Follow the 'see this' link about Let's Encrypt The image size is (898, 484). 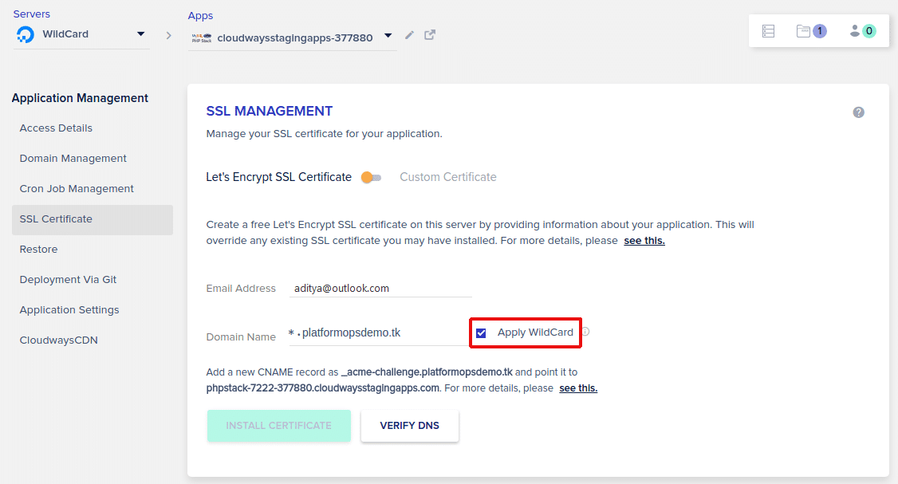[644, 241]
